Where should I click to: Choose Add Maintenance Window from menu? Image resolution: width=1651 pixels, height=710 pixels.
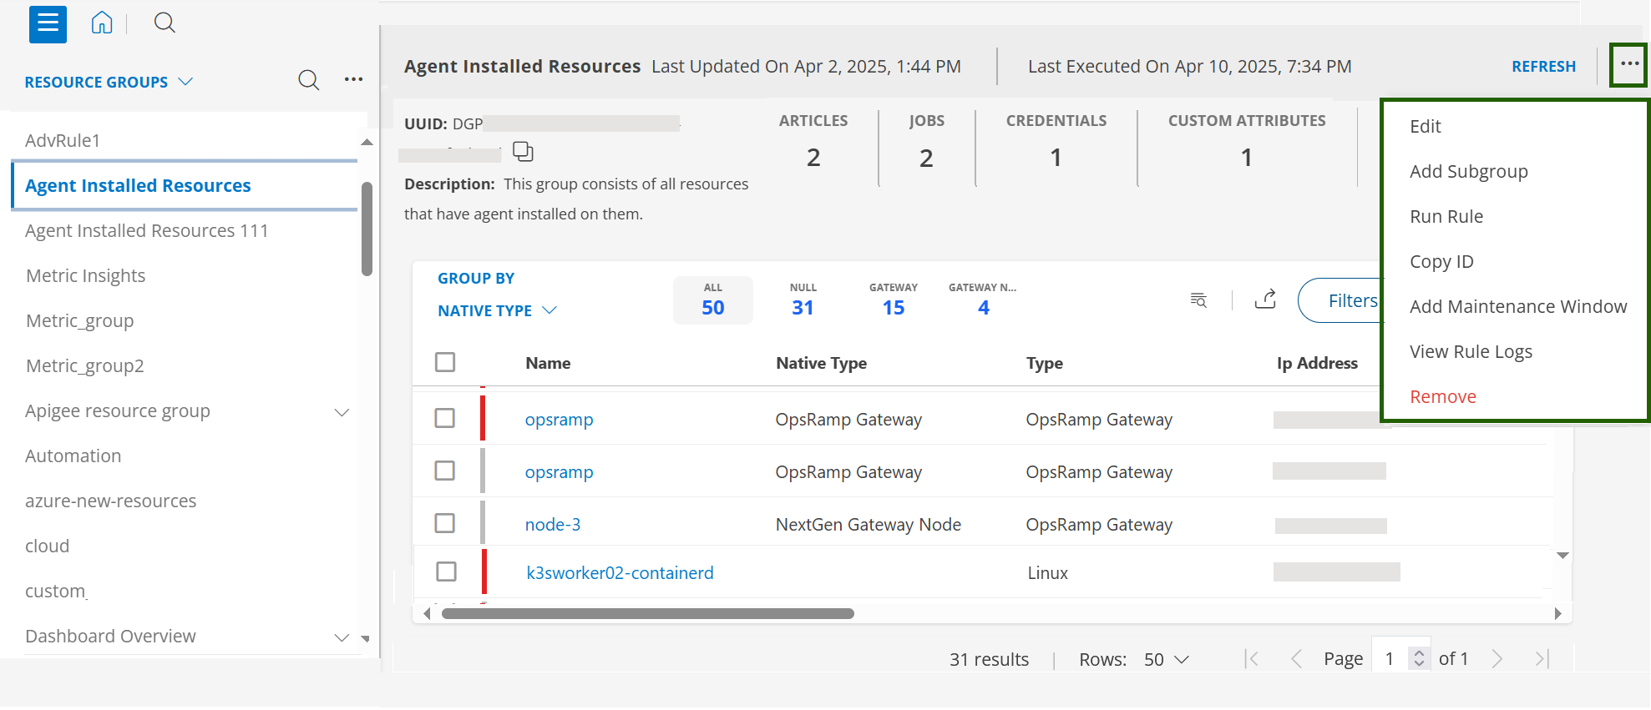click(1517, 306)
